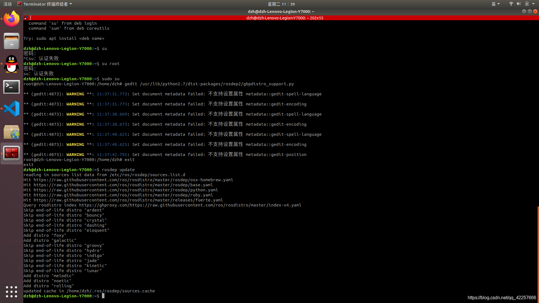Screen dimensions: 539x303
Task: Click 'Skip end-of-life distro "eloquent"' line
Action: click(x=66, y=230)
